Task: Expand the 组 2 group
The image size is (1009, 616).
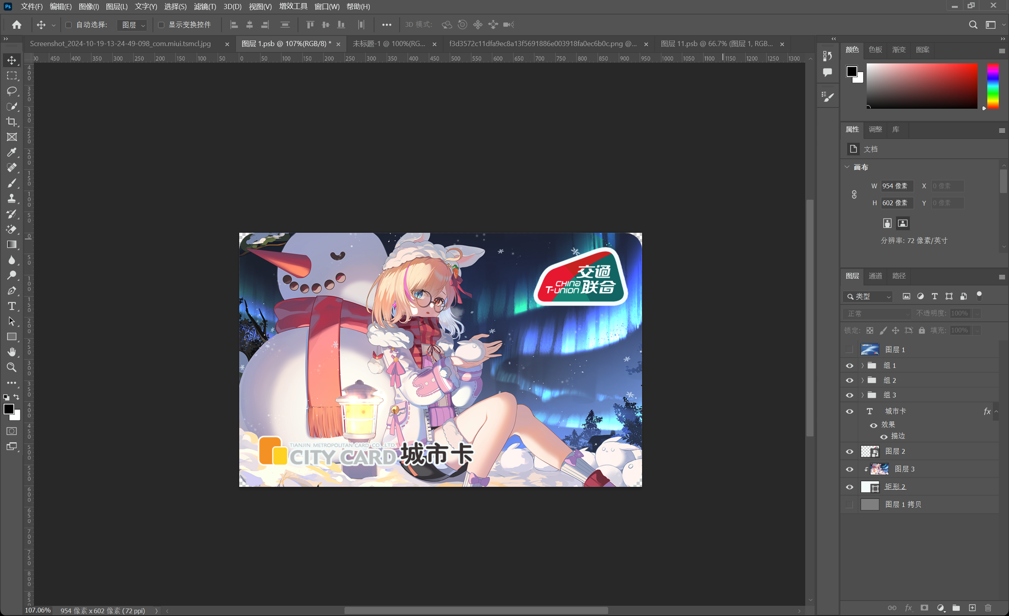Action: (862, 380)
